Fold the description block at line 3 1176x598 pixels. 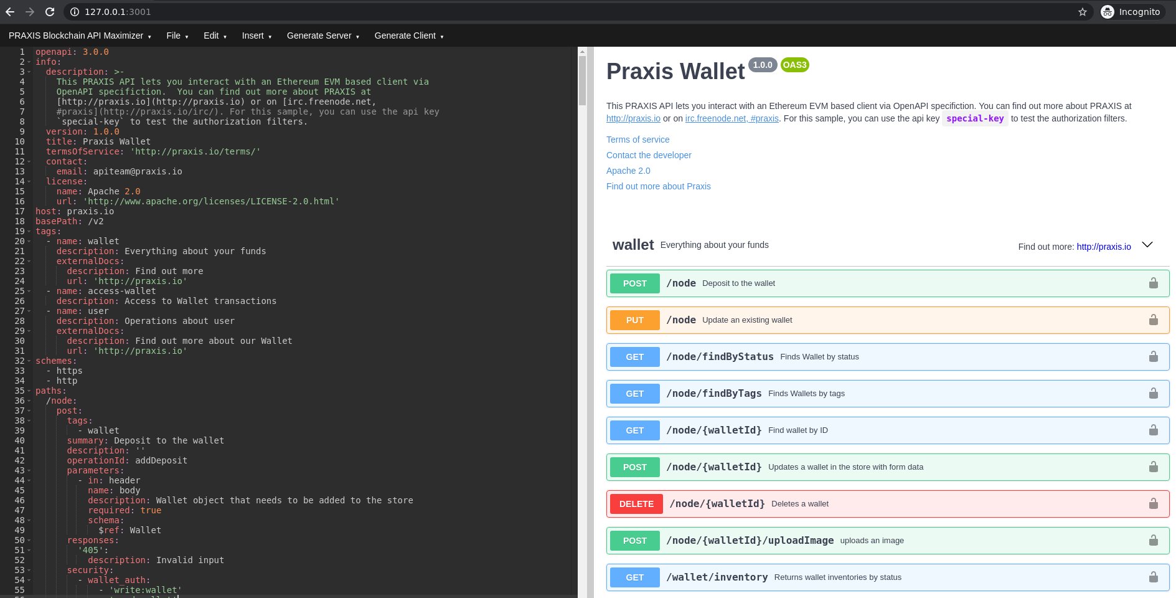point(29,72)
